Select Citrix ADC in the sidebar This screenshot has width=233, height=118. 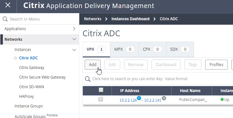[x=28, y=58]
